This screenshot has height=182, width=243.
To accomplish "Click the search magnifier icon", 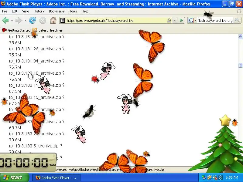I will 237,20.
